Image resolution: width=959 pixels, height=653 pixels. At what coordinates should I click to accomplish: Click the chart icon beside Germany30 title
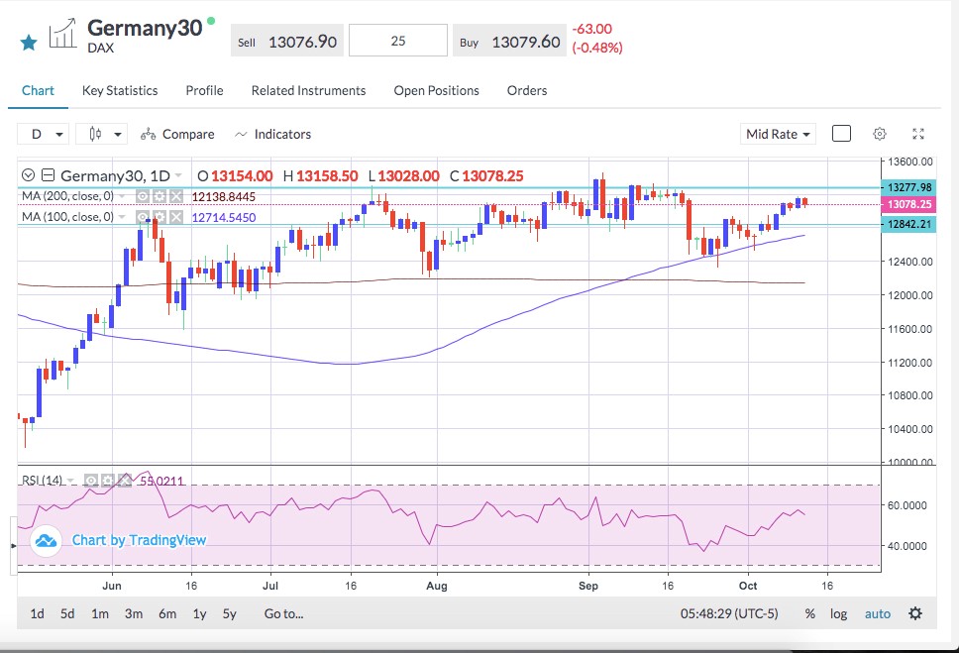pos(62,33)
